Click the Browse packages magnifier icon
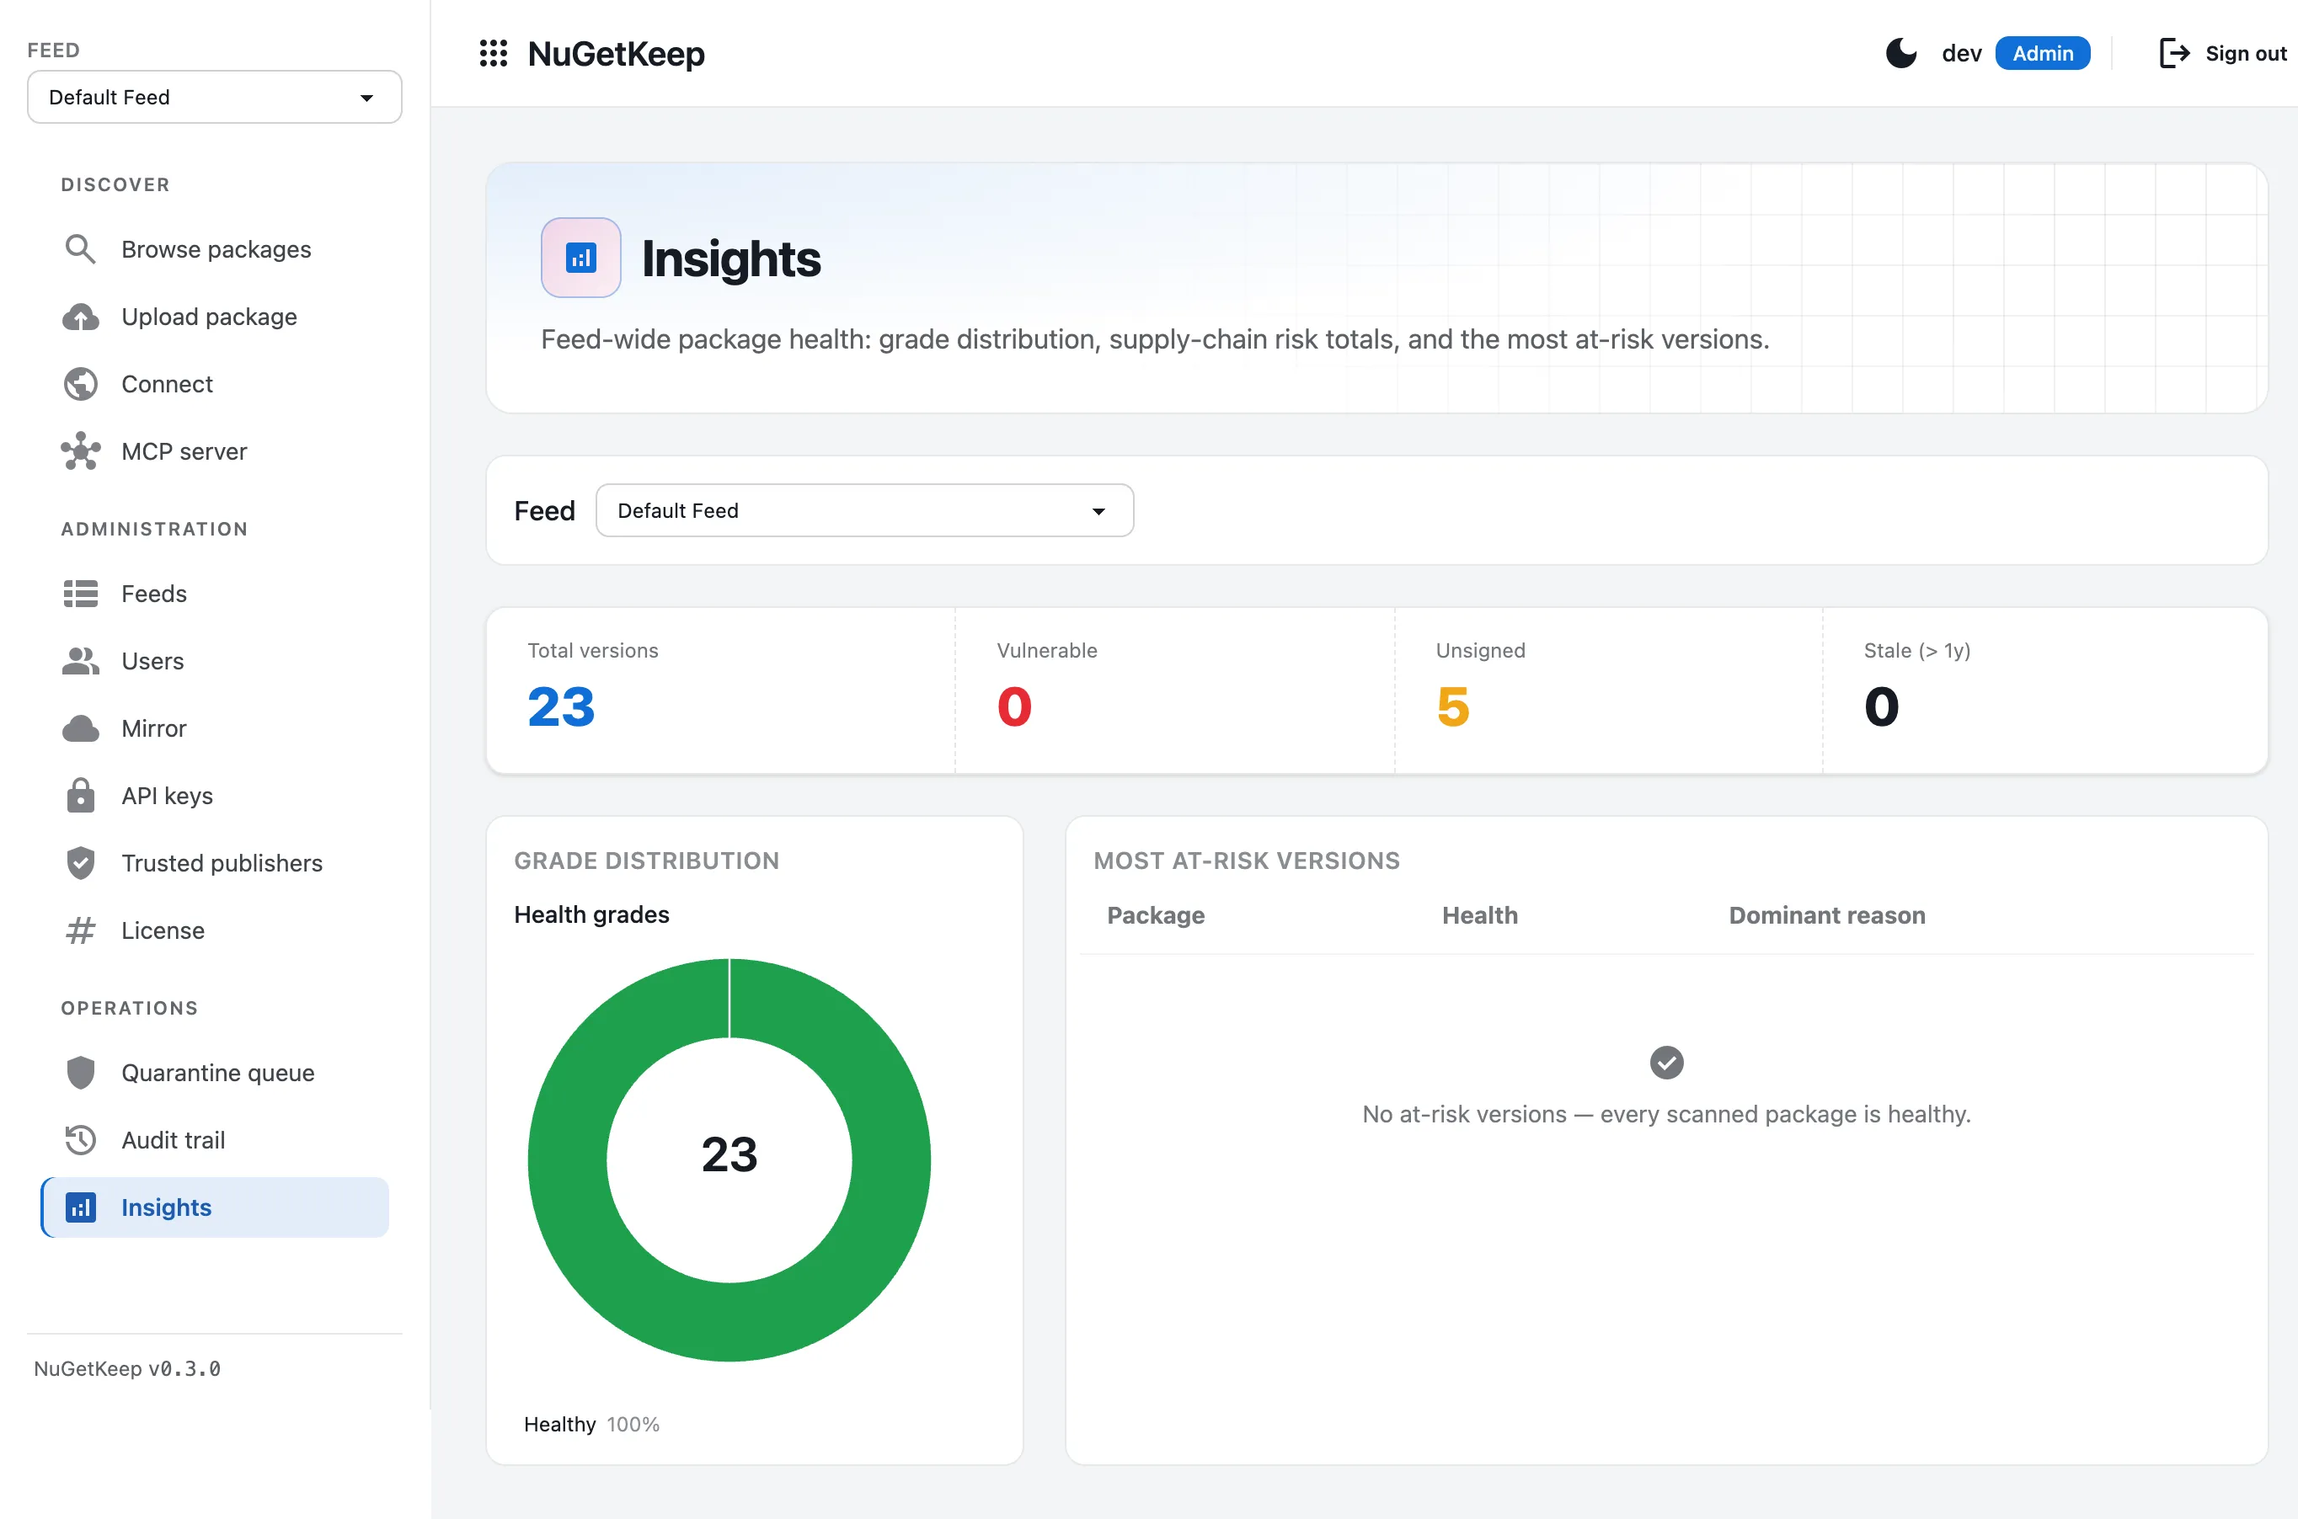Image resolution: width=2298 pixels, height=1519 pixels. pos(80,249)
